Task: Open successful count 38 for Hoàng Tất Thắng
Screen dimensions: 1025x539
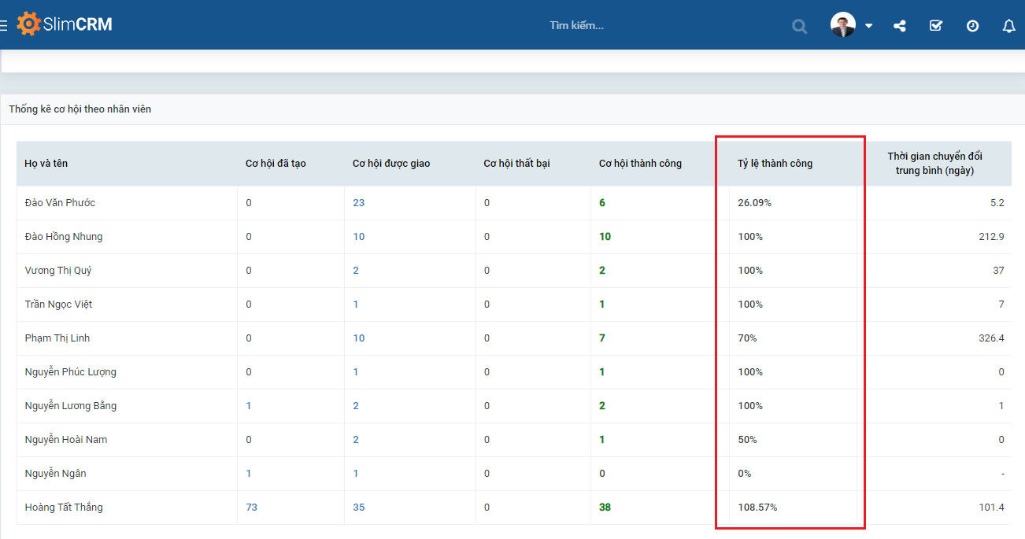Action: coord(605,508)
